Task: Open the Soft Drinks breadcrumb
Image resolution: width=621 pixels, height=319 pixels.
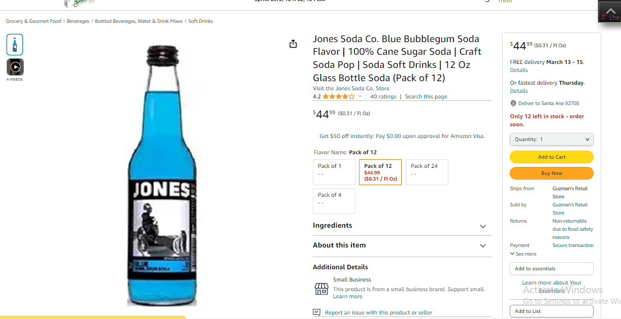Action: [x=201, y=21]
